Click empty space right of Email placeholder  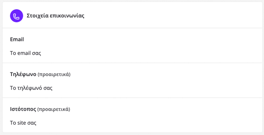coord(173,53)
